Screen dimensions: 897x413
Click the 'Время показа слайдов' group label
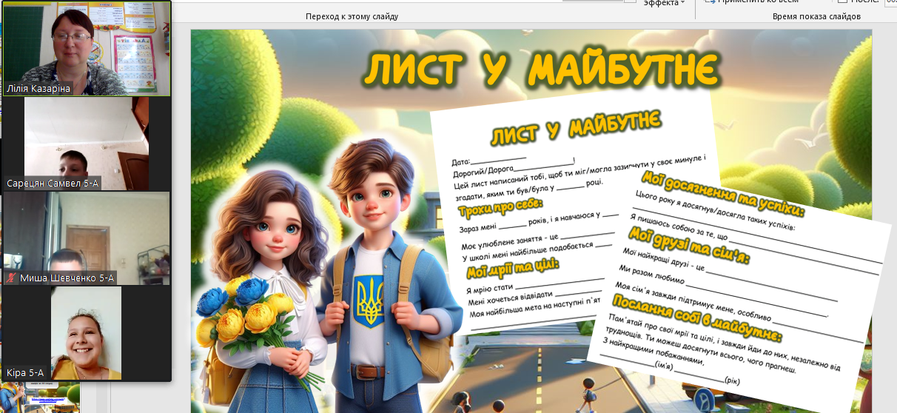pyautogui.click(x=816, y=16)
